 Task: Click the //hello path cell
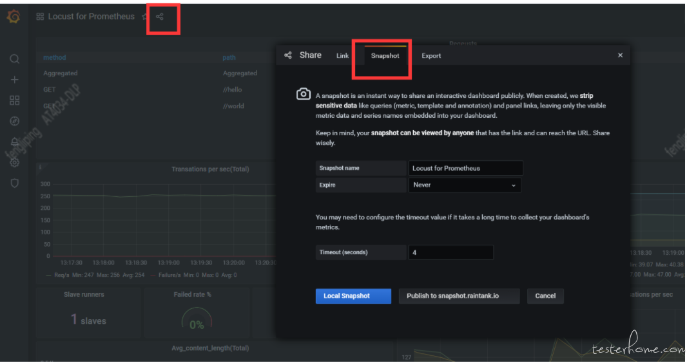[x=232, y=89]
